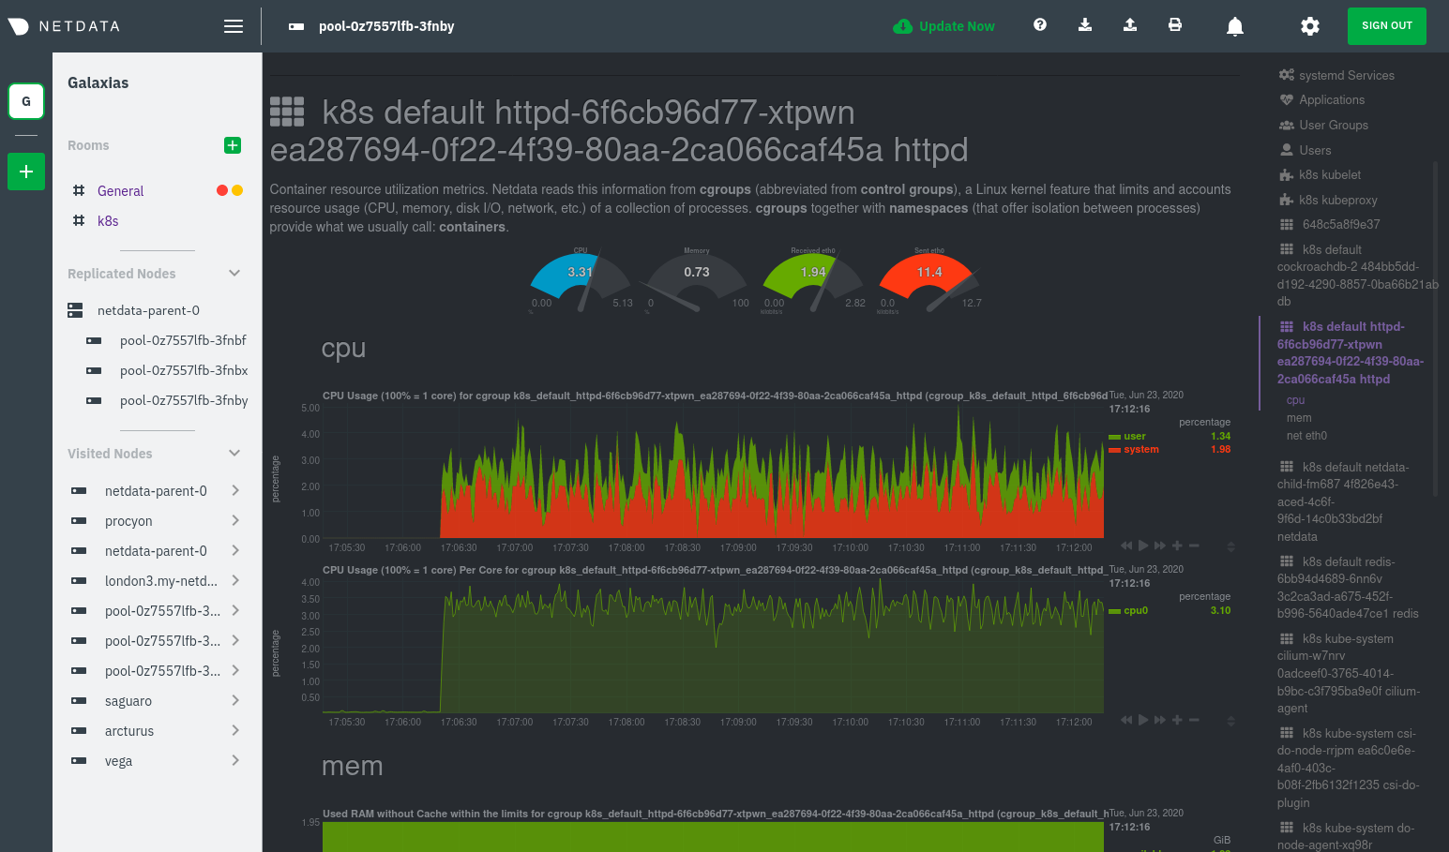The width and height of the screenshot is (1449, 852).
Task: Expand the arcturus node chevron
Action: coord(235,730)
